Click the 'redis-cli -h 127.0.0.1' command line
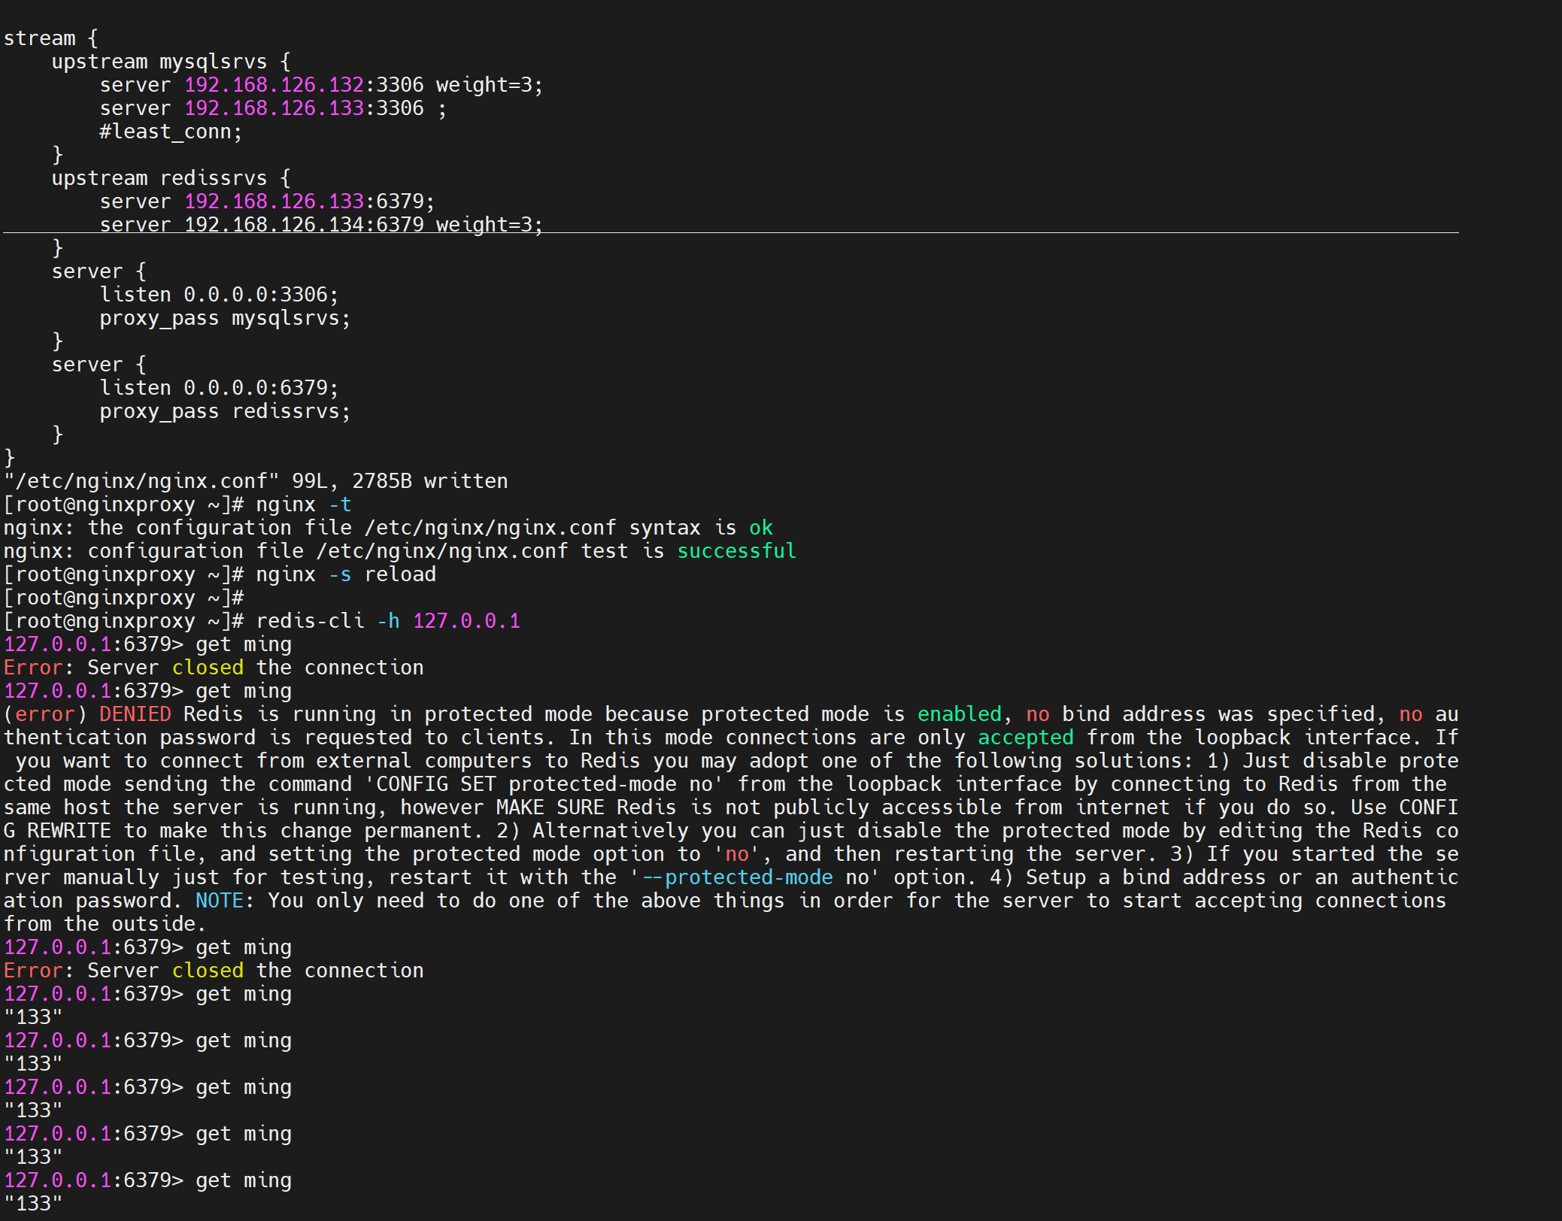Image resolution: width=1562 pixels, height=1221 pixels. coord(387,621)
